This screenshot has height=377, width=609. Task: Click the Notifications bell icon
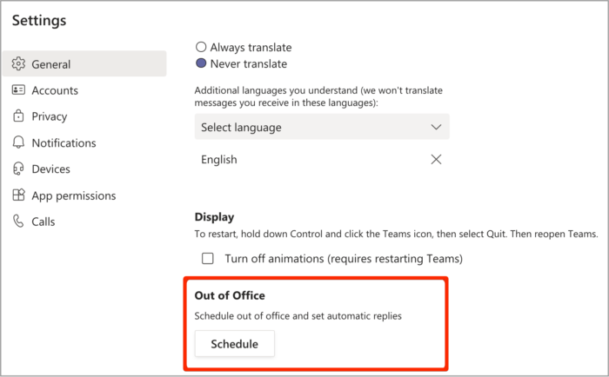point(18,142)
